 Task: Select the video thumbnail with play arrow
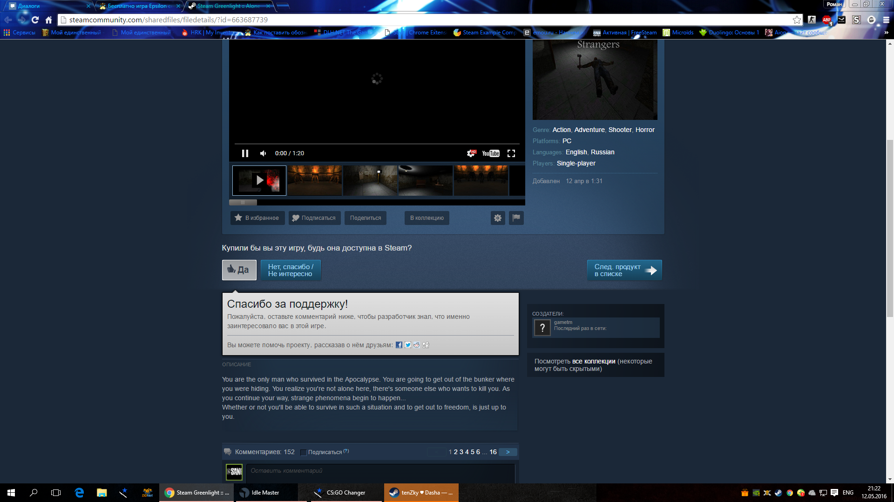[x=259, y=180]
